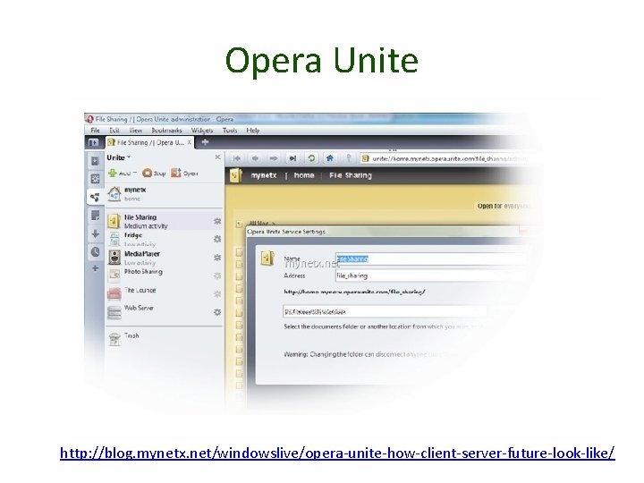
Task: Select The Lounge service
Action: pyautogui.click(x=165, y=292)
